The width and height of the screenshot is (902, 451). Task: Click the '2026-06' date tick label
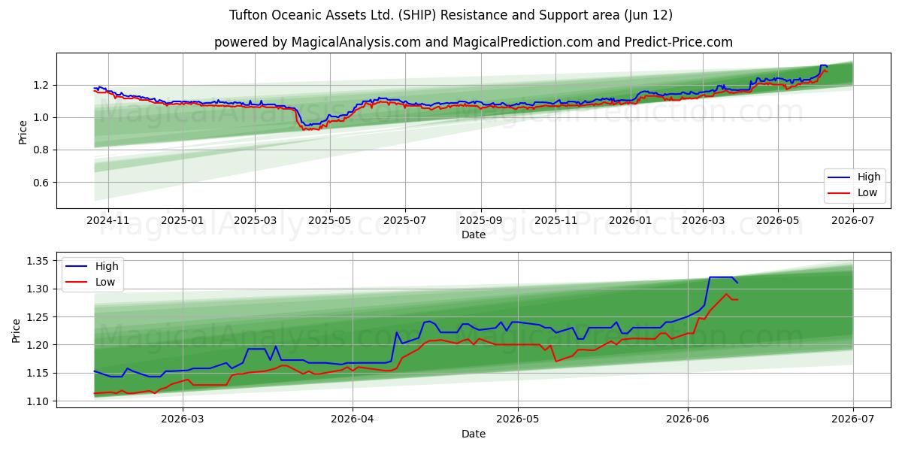688,420
